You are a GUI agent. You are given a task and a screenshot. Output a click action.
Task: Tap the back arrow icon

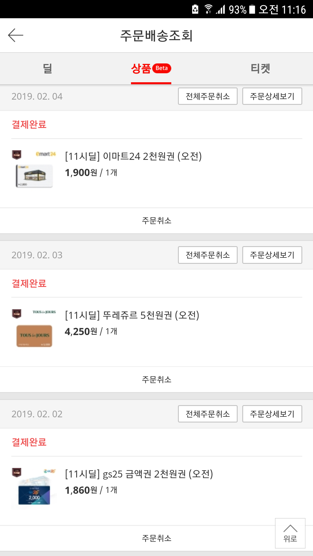click(16, 35)
